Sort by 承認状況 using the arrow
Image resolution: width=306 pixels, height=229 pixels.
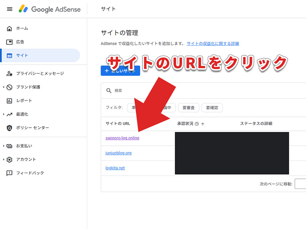click(x=203, y=124)
